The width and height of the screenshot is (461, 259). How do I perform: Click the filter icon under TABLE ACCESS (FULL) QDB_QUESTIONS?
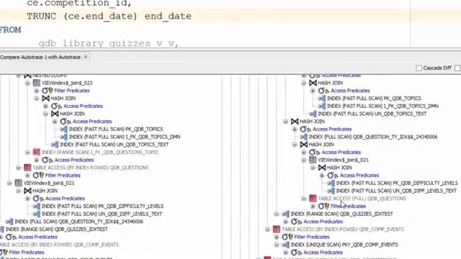coord(323,206)
